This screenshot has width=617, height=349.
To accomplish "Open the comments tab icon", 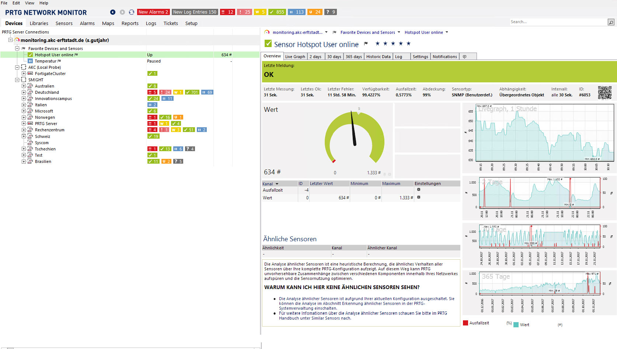I will pyautogui.click(x=464, y=57).
